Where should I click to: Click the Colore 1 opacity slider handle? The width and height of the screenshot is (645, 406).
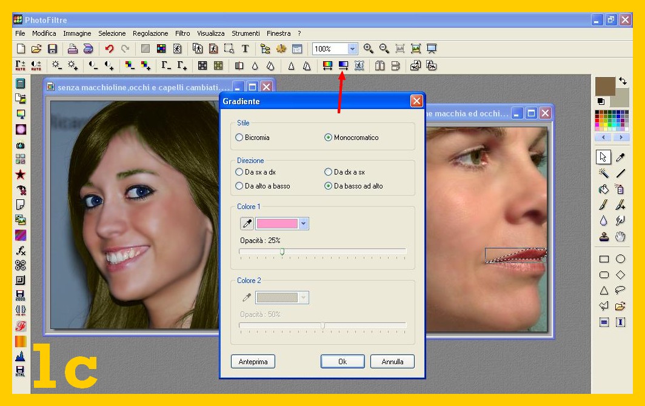[x=282, y=251]
